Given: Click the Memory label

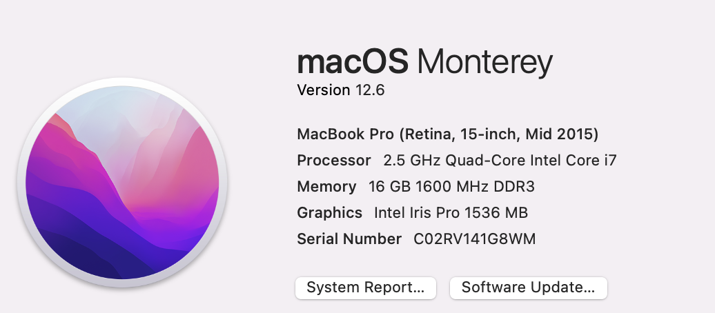Looking at the screenshot, I should click(326, 187).
